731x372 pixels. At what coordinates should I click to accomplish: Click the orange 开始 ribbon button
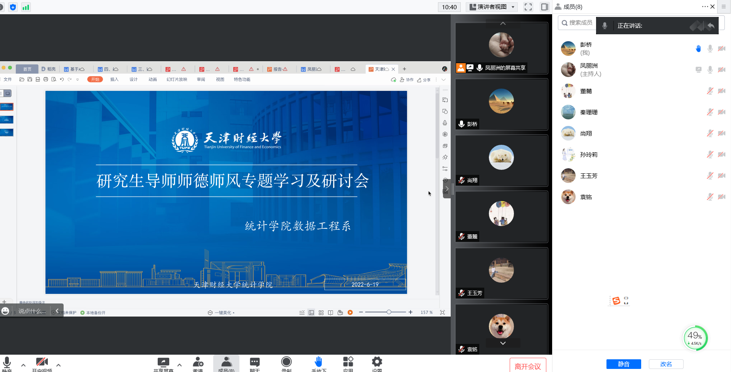pos(95,79)
